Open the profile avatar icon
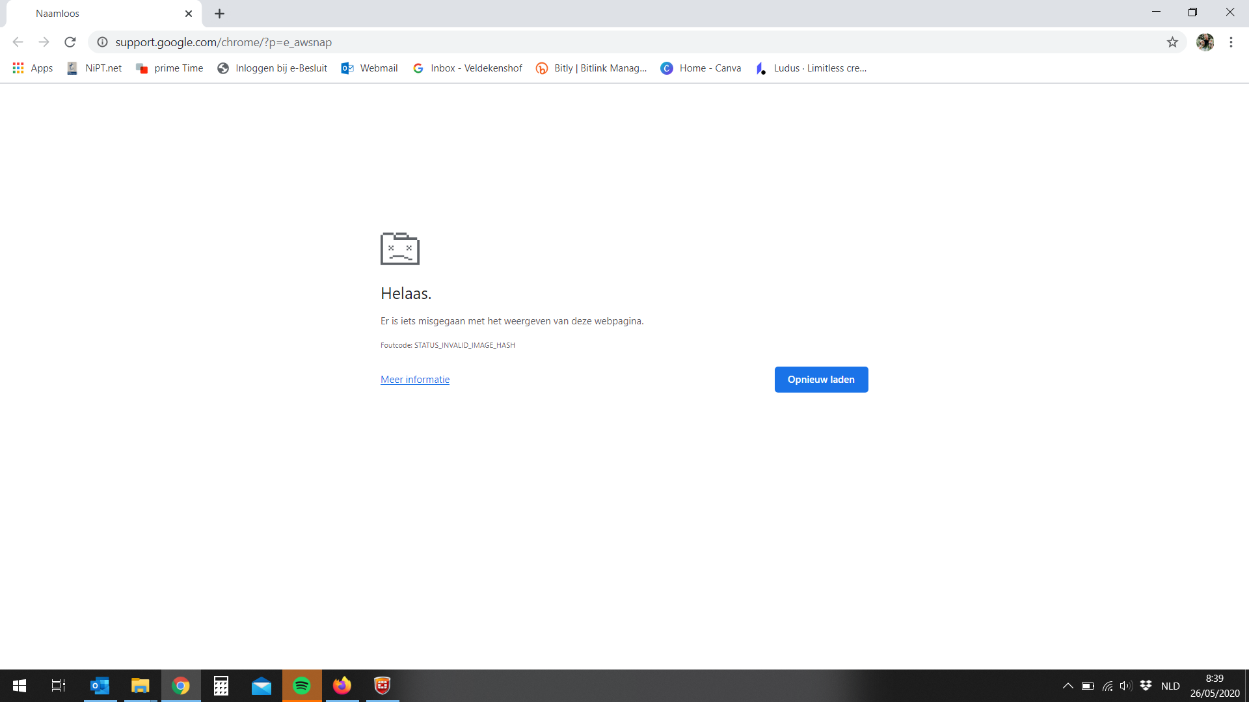The height and width of the screenshot is (702, 1249). [x=1205, y=42]
